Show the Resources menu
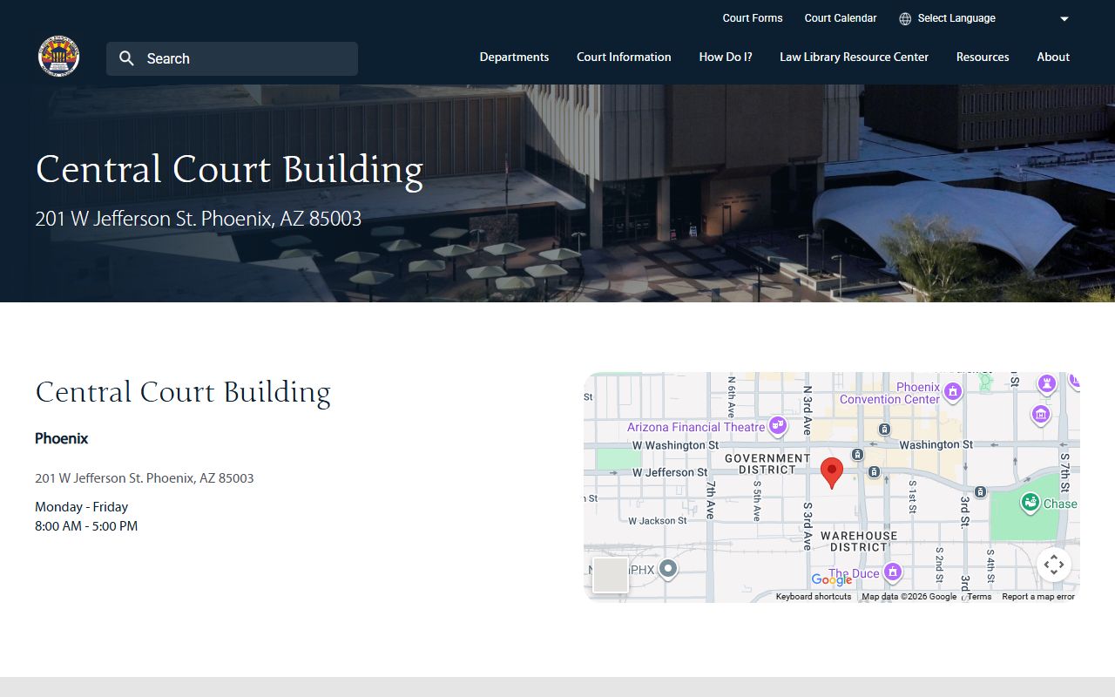Viewport: 1115px width, 697px height. (x=983, y=57)
